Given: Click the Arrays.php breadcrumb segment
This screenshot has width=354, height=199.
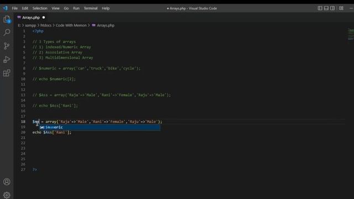Looking at the screenshot, I should [x=106, y=25].
